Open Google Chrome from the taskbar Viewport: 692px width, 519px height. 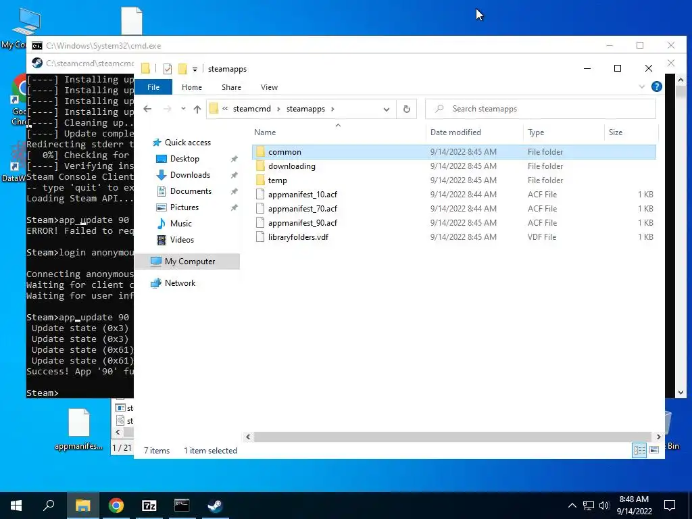[x=116, y=505]
